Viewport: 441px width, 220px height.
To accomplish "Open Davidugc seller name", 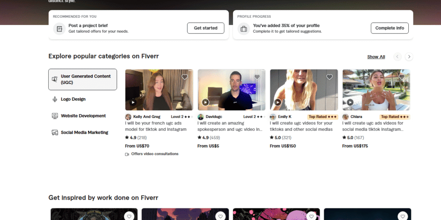I will pos(214,117).
